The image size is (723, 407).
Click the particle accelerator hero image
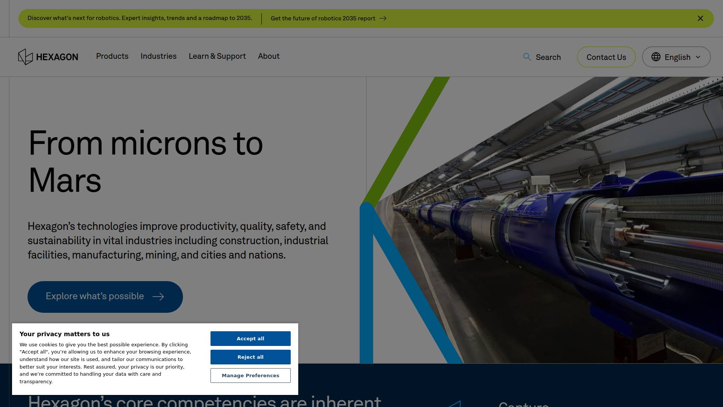[x=565, y=226]
